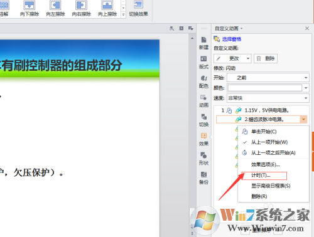
Task: Choose 删除(R) from context menu
Action: (x=273, y=196)
